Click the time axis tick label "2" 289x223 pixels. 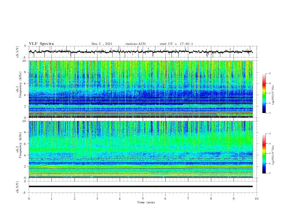pyautogui.click(x=74, y=199)
